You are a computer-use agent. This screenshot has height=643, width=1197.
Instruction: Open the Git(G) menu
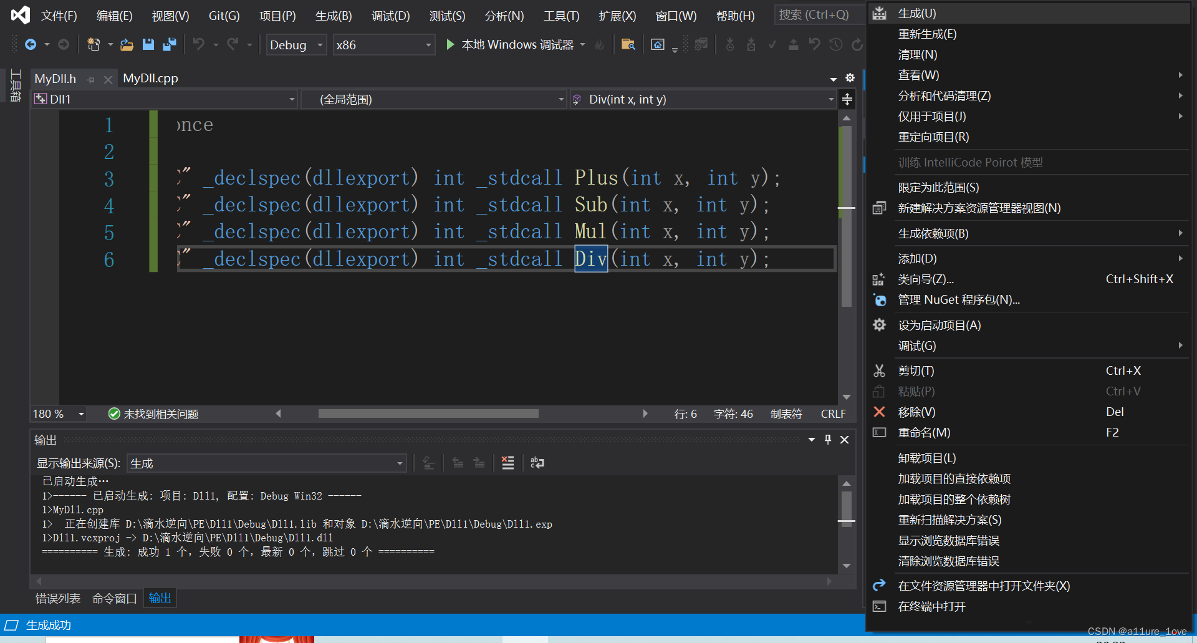(x=224, y=16)
